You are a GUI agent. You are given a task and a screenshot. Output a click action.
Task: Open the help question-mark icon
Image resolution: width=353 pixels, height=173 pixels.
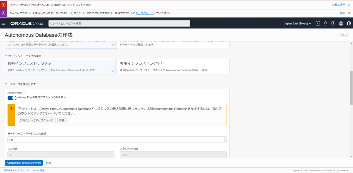(x=333, y=23)
